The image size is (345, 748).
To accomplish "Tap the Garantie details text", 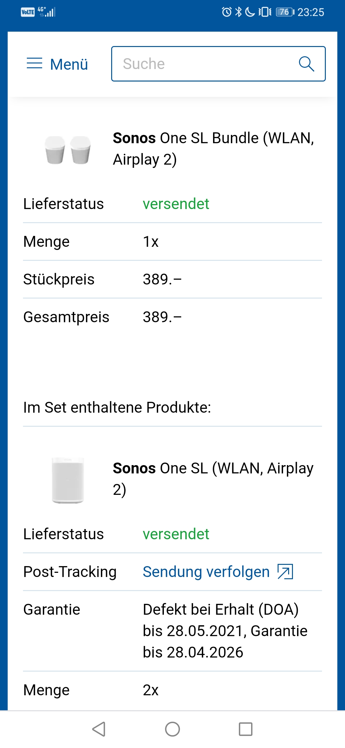I will tap(225, 631).
